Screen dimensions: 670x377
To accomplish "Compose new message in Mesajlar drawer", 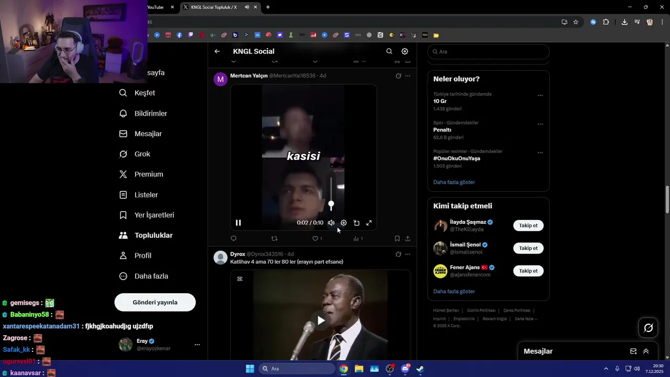I will 633,351.
